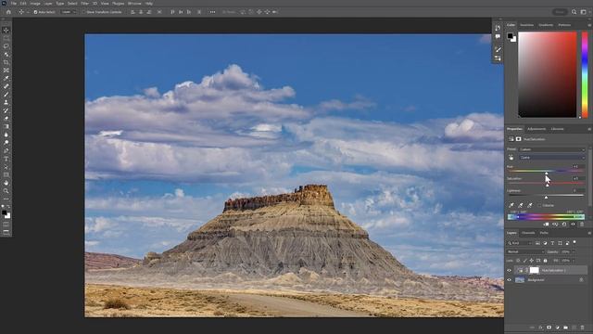Click the Background layer thumbnail
The width and height of the screenshot is (593, 334).
(x=520, y=280)
